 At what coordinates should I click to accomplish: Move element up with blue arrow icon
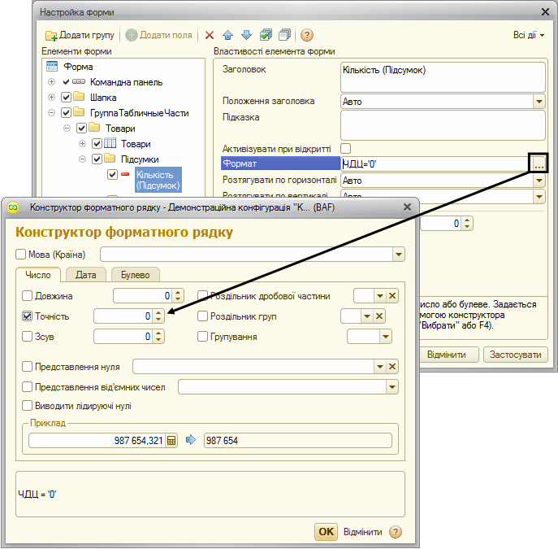pyautogui.click(x=227, y=35)
